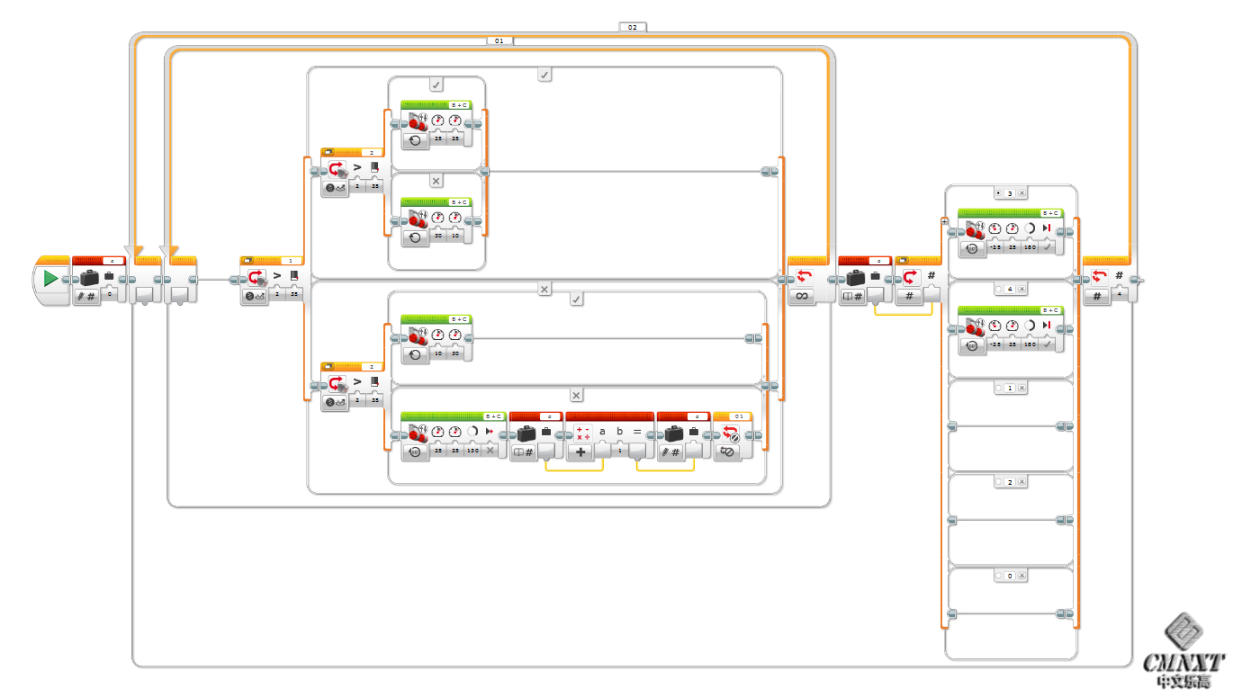Set case 4 as the default case
Screen dimensions: 1233x697
[998, 290]
